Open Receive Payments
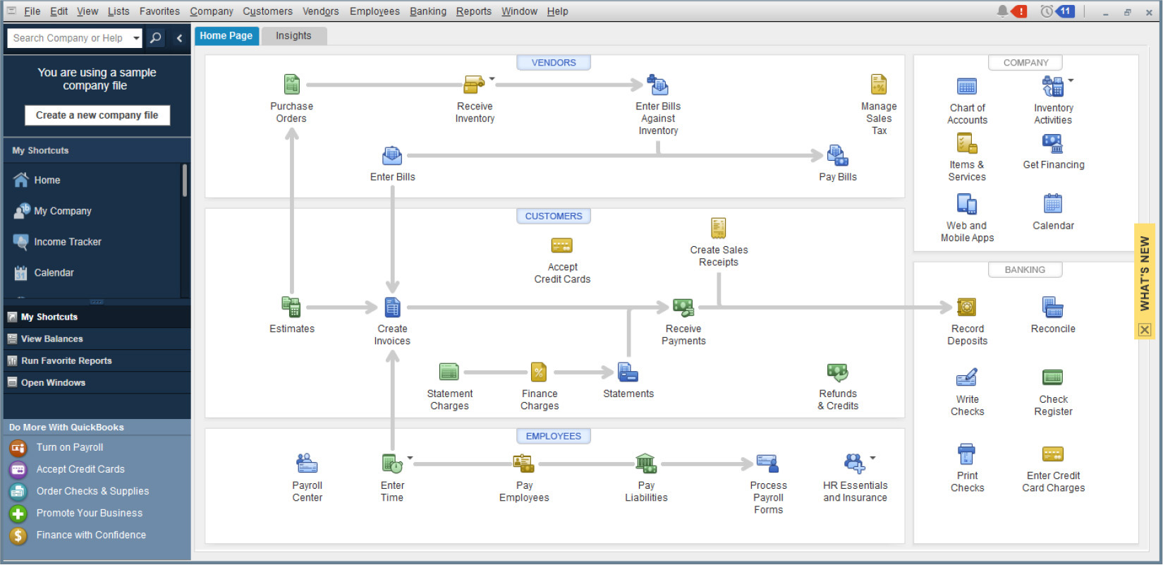This screenshot has width=1163, height=565. [683, 307]
